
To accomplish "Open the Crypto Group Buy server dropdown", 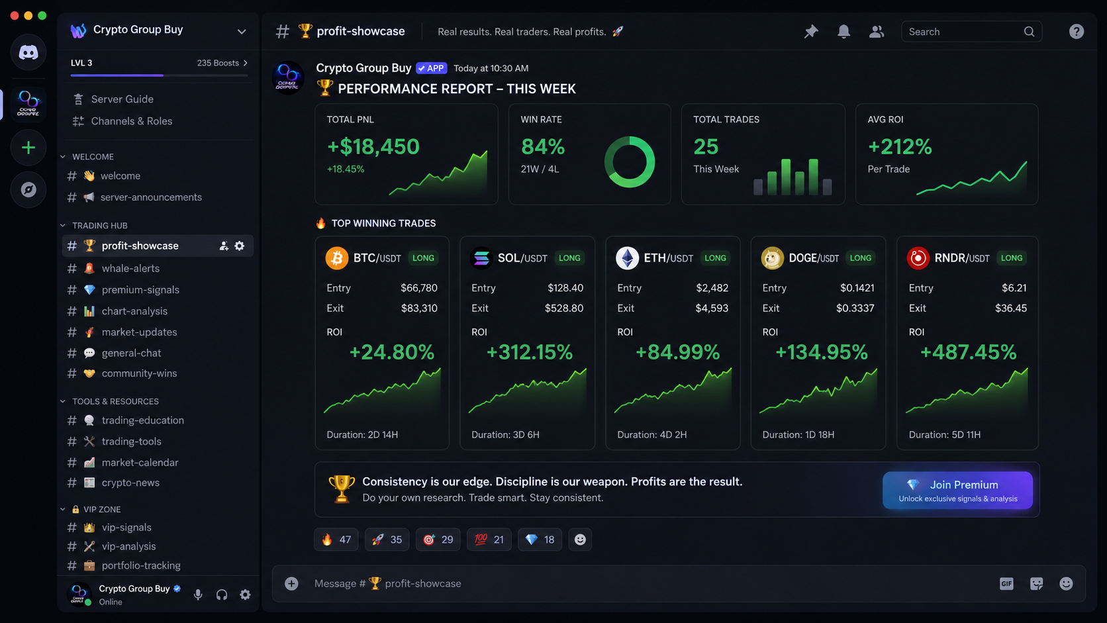I will (242, 31).
